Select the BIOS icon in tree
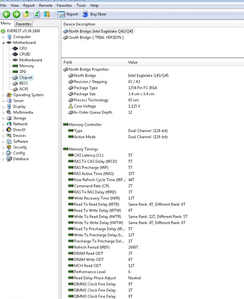Image resolution: width=244 pixels, height=299 pixels. [15, 83]
